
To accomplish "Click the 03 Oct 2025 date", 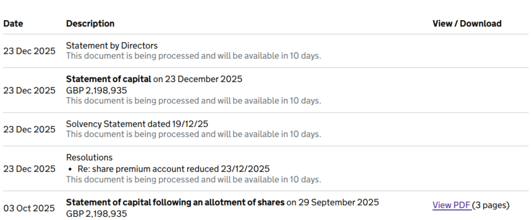I will (x=29, y=208).
